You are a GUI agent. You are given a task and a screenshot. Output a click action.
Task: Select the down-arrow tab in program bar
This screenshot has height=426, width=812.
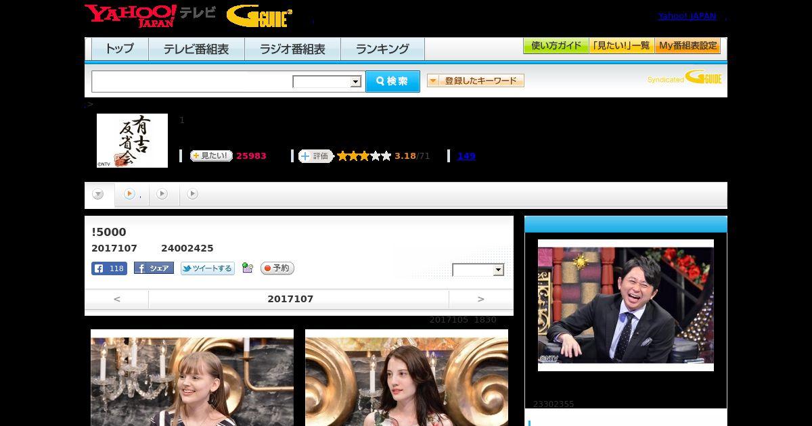tap(98, 195)
